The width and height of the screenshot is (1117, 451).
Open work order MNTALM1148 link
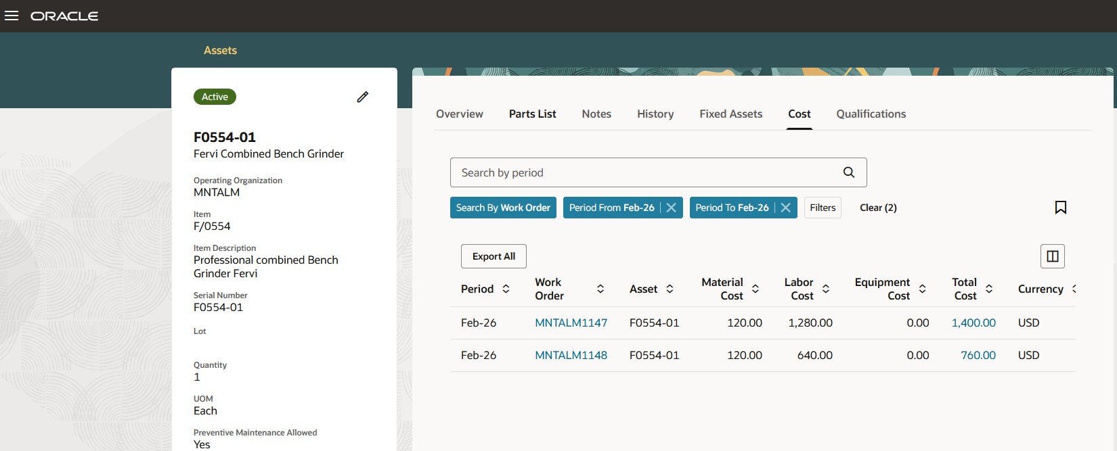pyautogui.click(x=571, y=355)
